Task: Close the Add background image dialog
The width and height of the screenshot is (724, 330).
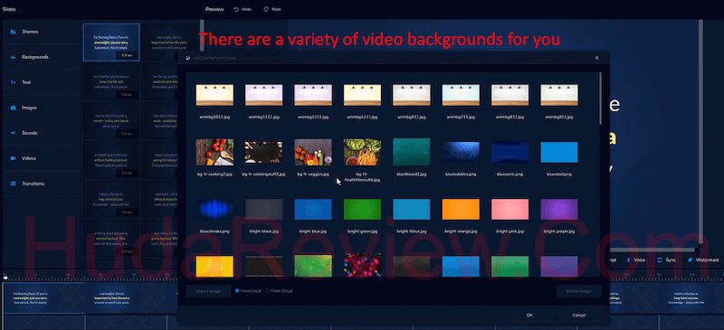Action: pyautogui.click(x=596, y=58)
